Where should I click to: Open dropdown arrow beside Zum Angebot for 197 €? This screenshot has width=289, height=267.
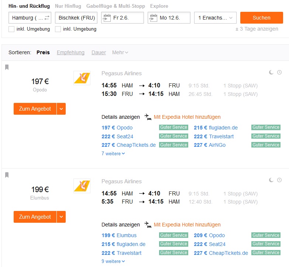tap(61, 109)
